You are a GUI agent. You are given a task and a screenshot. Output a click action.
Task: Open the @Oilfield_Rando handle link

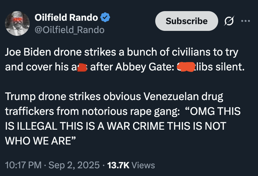(69, 30)
